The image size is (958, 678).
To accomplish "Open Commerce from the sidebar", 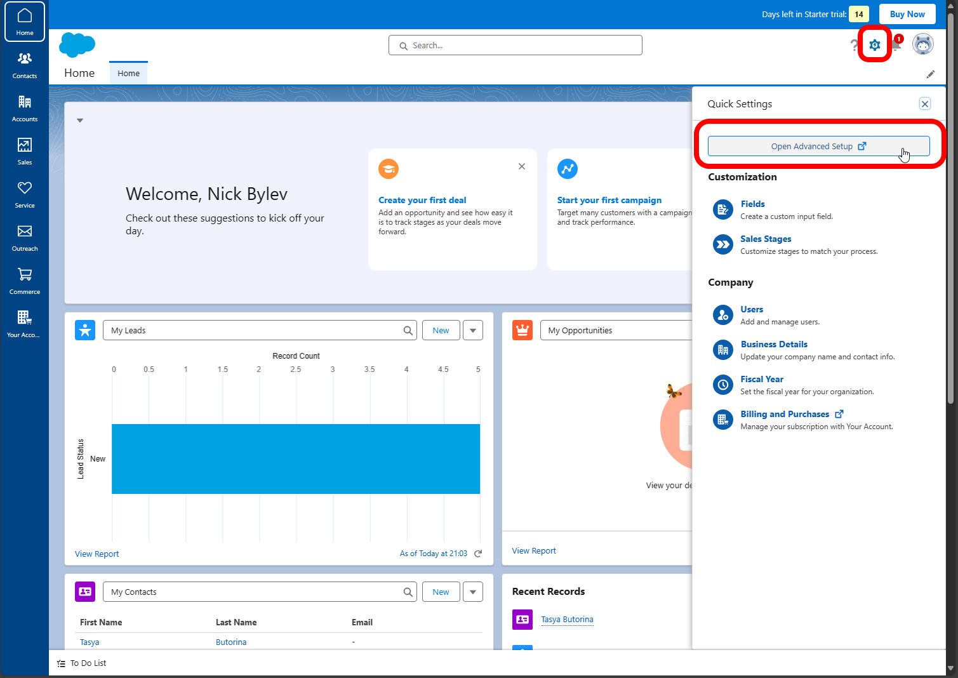I will [x=25, y=281].
